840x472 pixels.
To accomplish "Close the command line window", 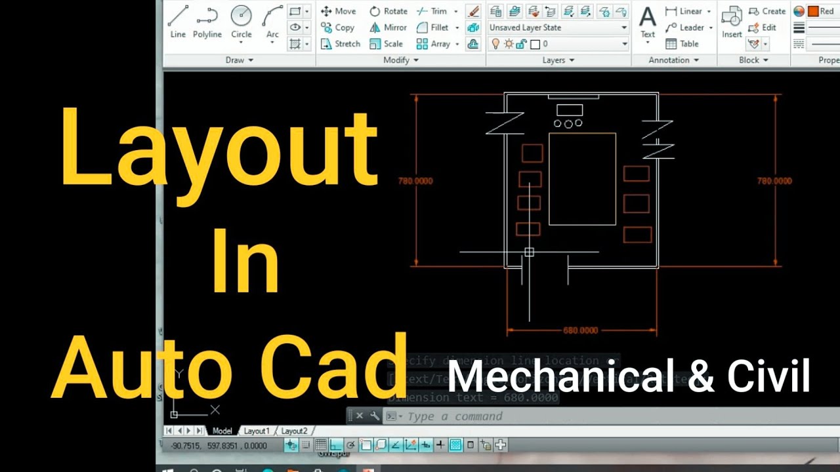I will [360, 416].
